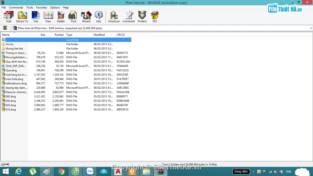Open Zalo from taskbar
Screen dimensions: 313x176
point(90,172)
